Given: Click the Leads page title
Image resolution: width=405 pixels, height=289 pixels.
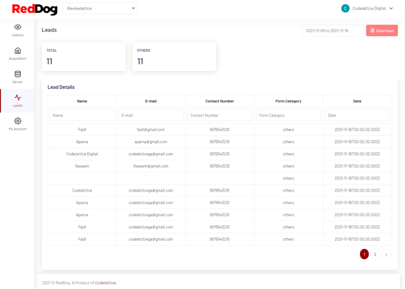Looking at the screenshot, I should [49, 30].
